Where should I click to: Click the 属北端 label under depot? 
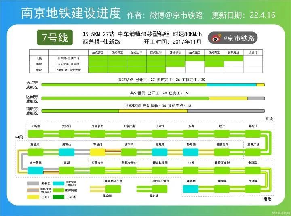(154, 196)
